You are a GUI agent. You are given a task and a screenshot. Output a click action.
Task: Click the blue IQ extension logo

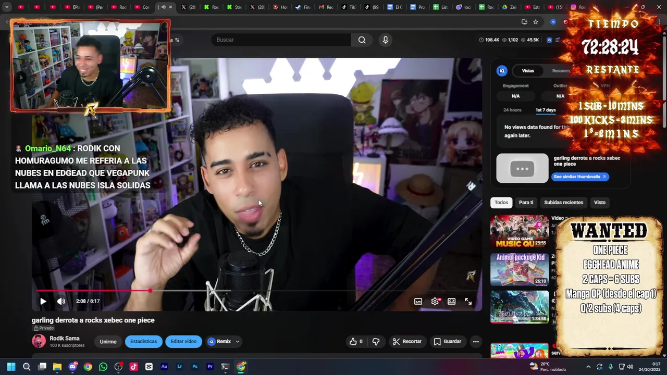[502, 71]
